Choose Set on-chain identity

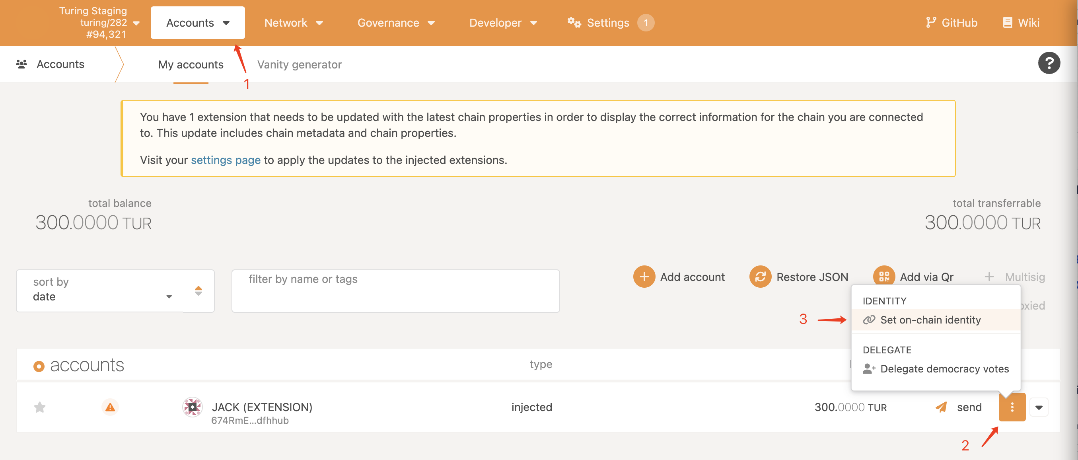point(936,320)
